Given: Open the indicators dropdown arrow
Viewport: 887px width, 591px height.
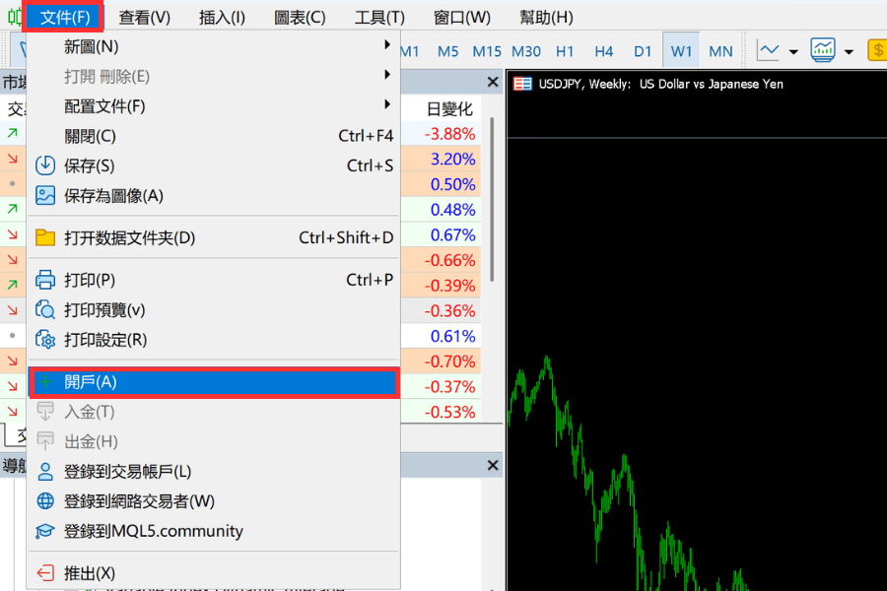Looking at the screenshot, I should point(849,50).
